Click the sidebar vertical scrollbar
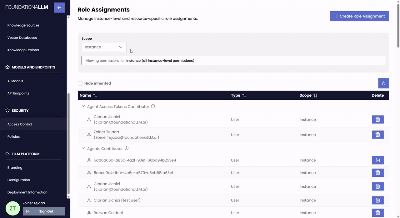This screenshot has height=218, width=400. (x=68, y=143)
